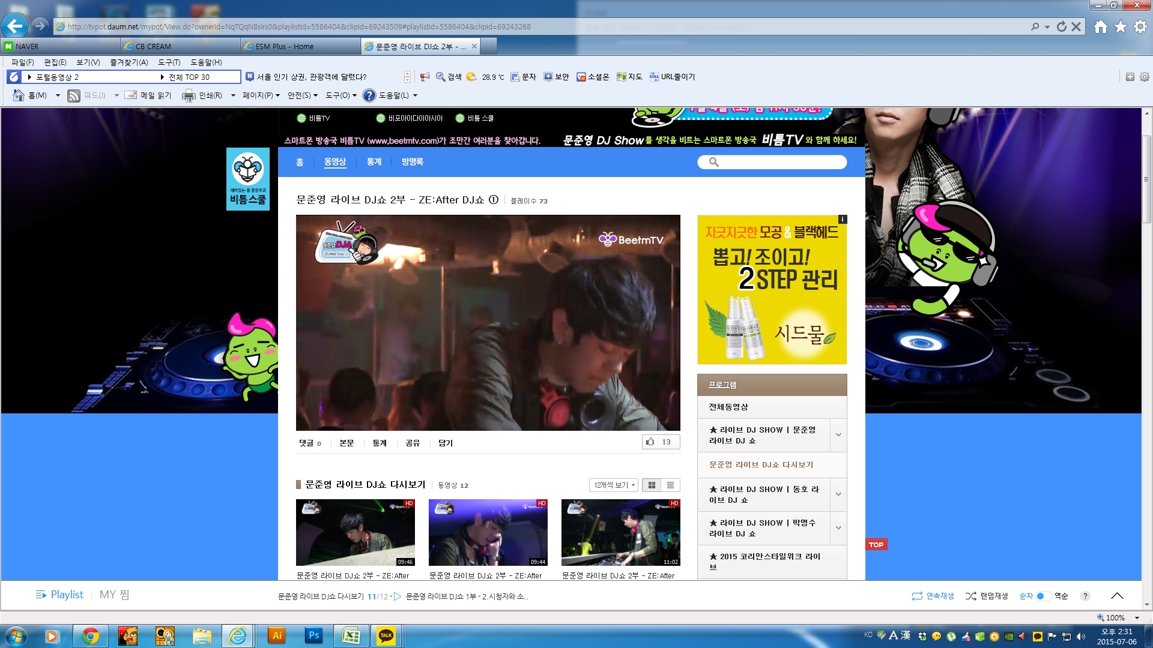Switch to thumbnail grid view
This screenshot has width=1153, height=648.
click(x=652, y=485)
